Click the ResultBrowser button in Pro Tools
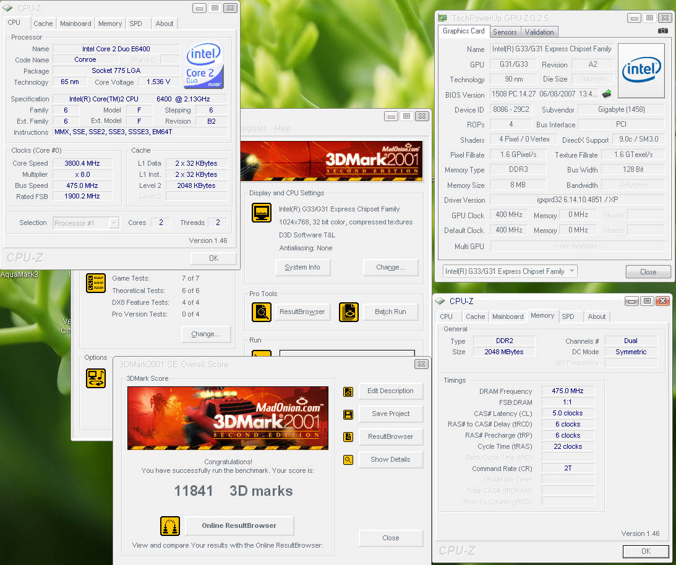676x565 pixels. coord(302,312)
